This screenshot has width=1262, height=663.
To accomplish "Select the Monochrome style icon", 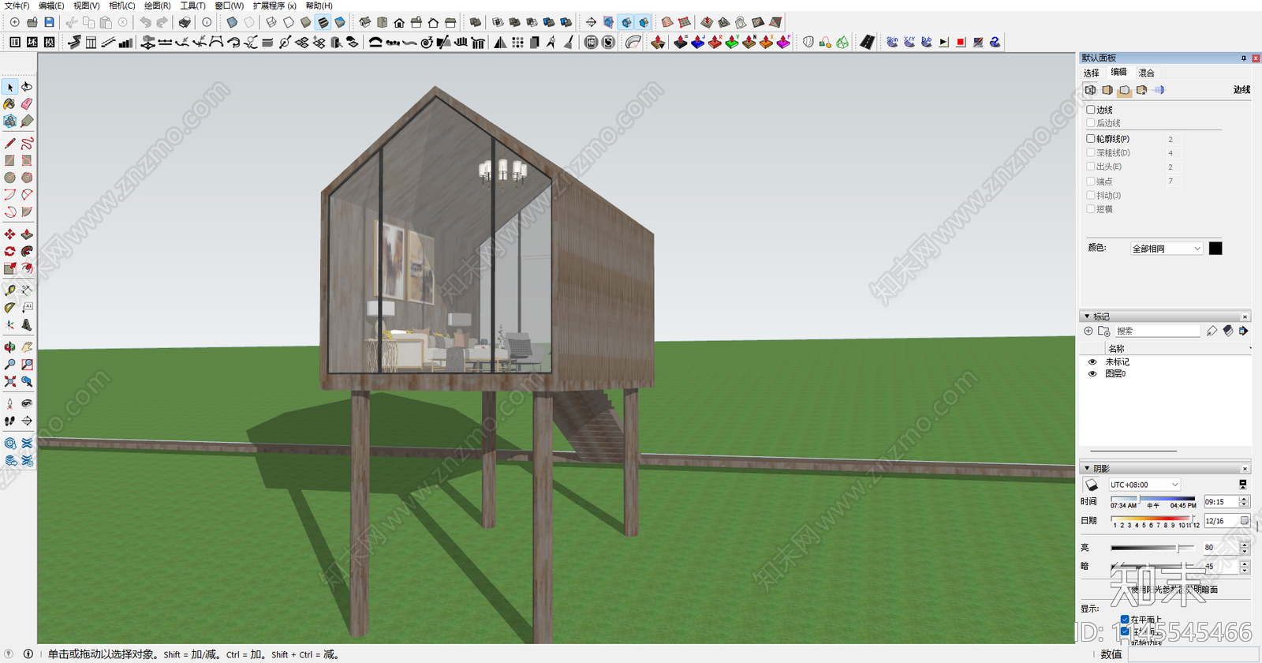I will (340, 22).
